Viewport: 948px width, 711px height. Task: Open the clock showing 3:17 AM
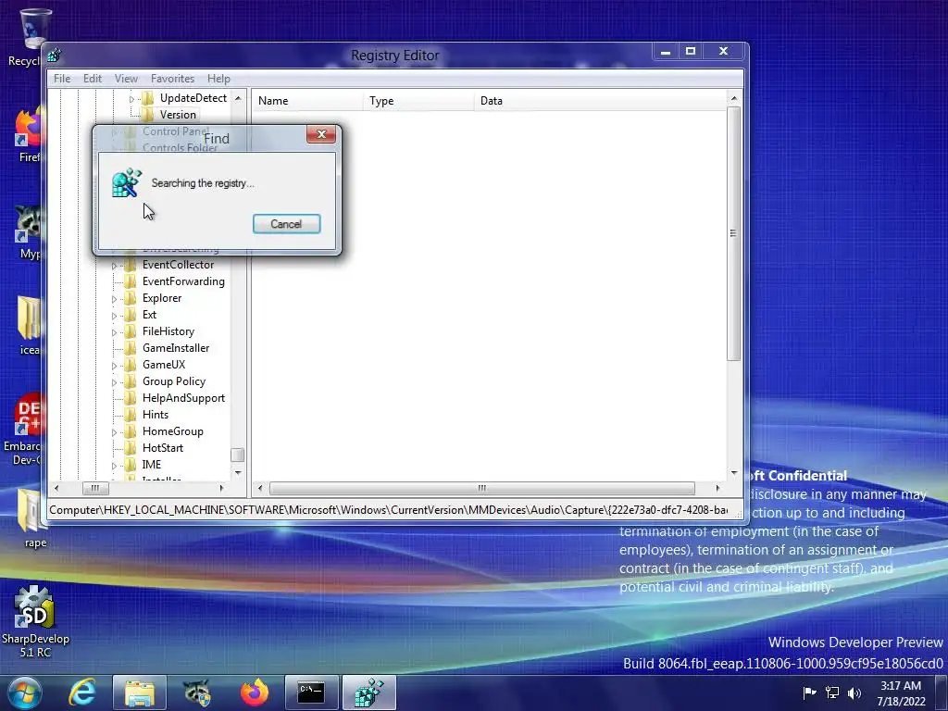(x=901, y=692)
